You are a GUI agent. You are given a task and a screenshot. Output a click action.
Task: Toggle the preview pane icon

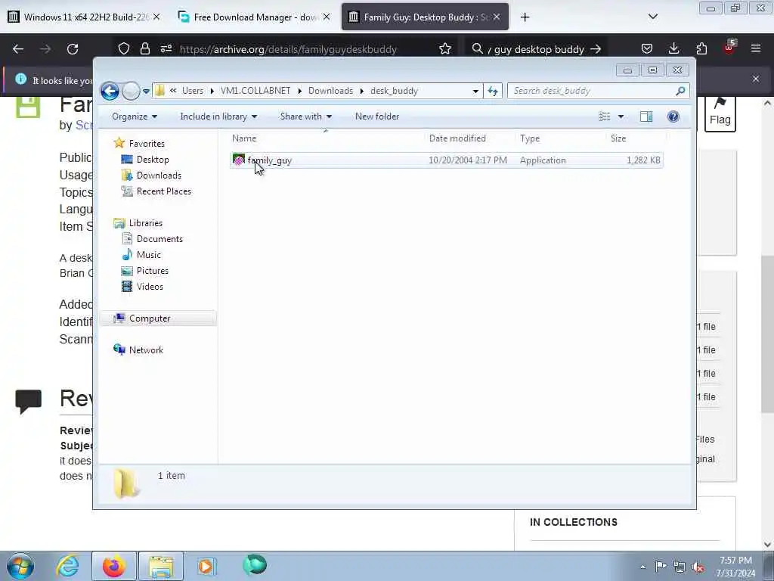[646, 117]
